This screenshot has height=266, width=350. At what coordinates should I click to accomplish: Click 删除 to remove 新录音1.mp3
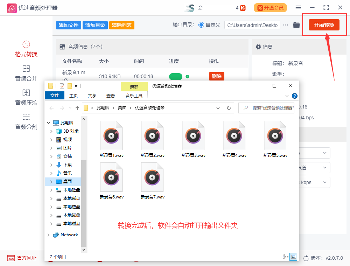click(216, 76)
